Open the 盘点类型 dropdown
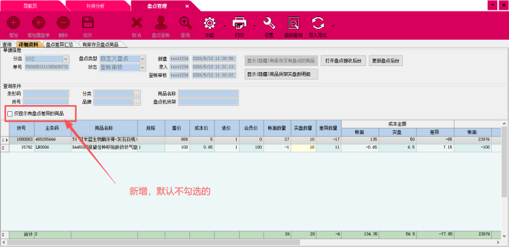Screen dimensions: 509x247 [x=142, y=59]
